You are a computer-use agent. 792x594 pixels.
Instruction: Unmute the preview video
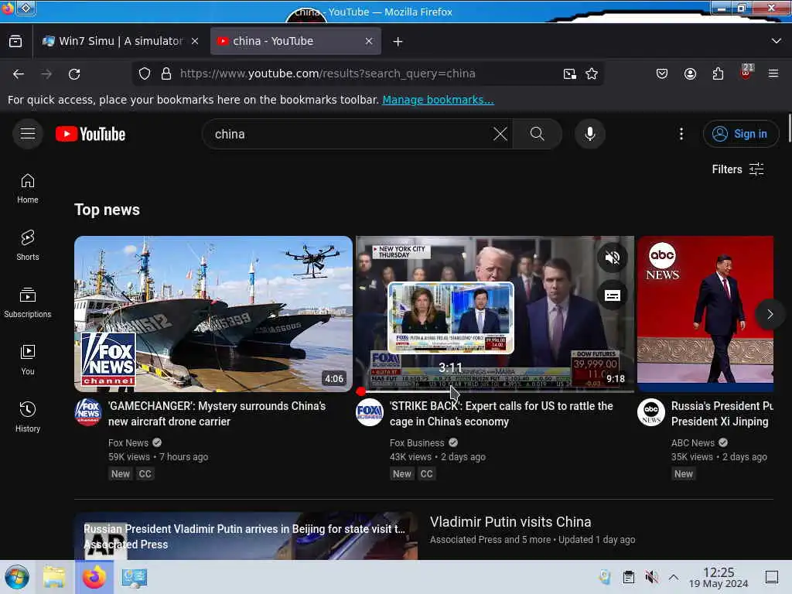(613, 258)
